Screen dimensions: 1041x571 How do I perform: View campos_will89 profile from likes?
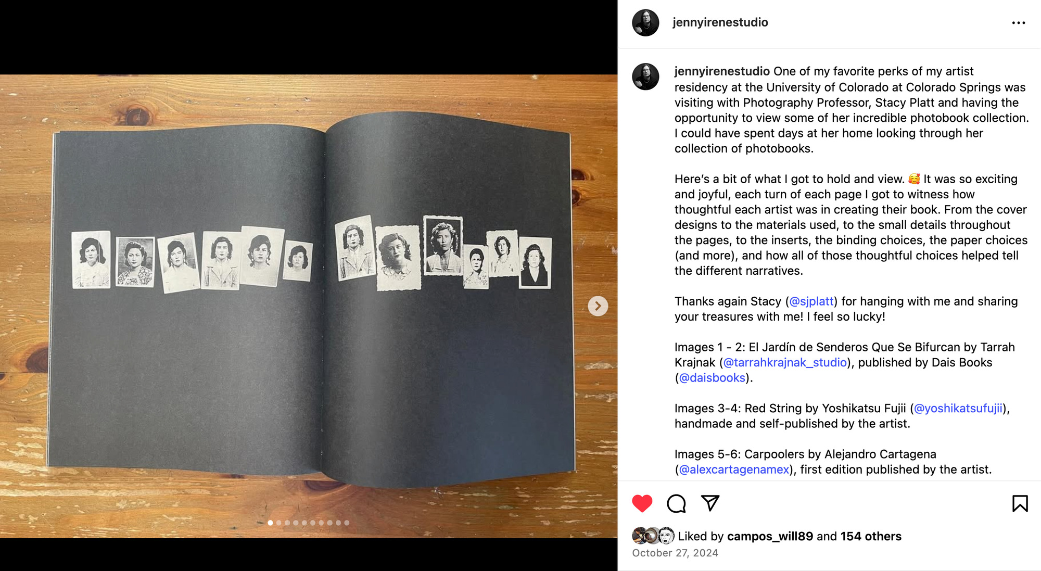(770, 536)
